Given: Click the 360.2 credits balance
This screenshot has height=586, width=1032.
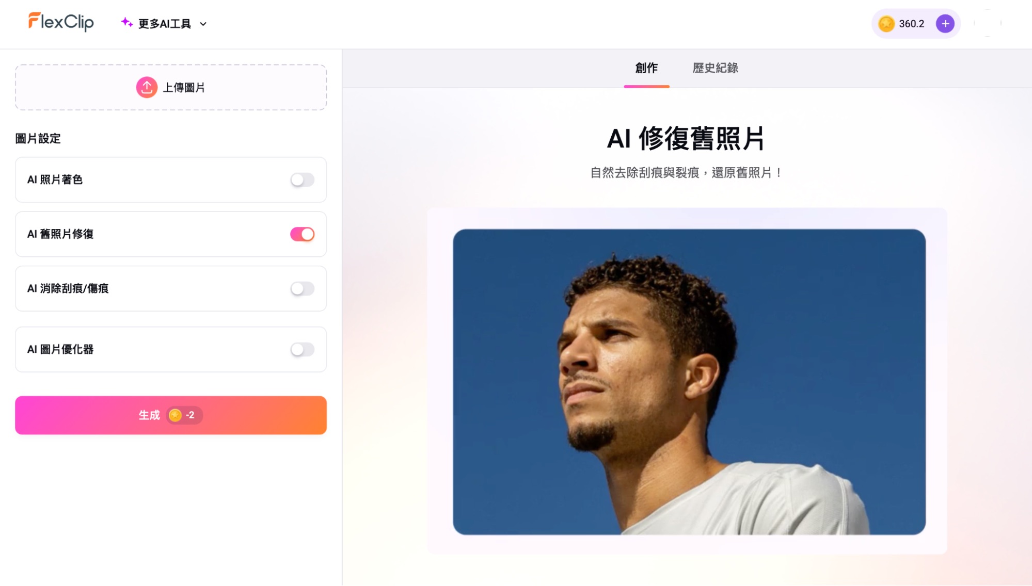Looking at the screenshot, I should pyautogui.click(x=911, y=24).
